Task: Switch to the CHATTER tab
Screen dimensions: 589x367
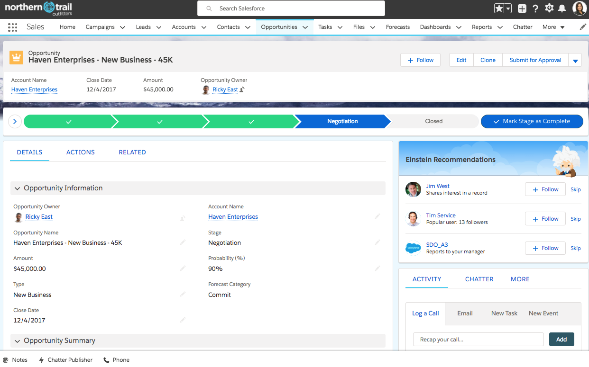Action: (479, 279)
